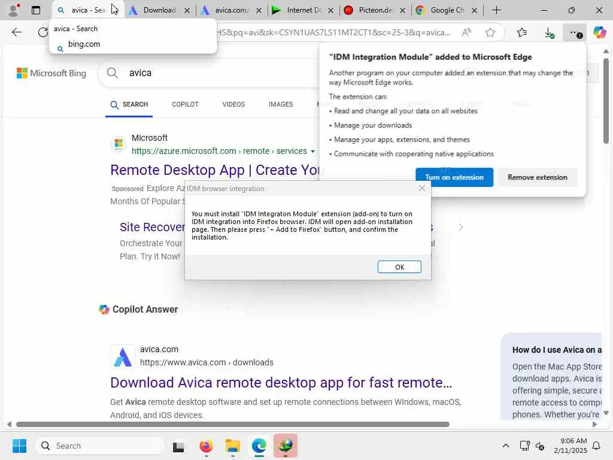Open Task View on the taskbar
Screen dimensions: 613x460
pyautogui.click(x=178, y=446)
